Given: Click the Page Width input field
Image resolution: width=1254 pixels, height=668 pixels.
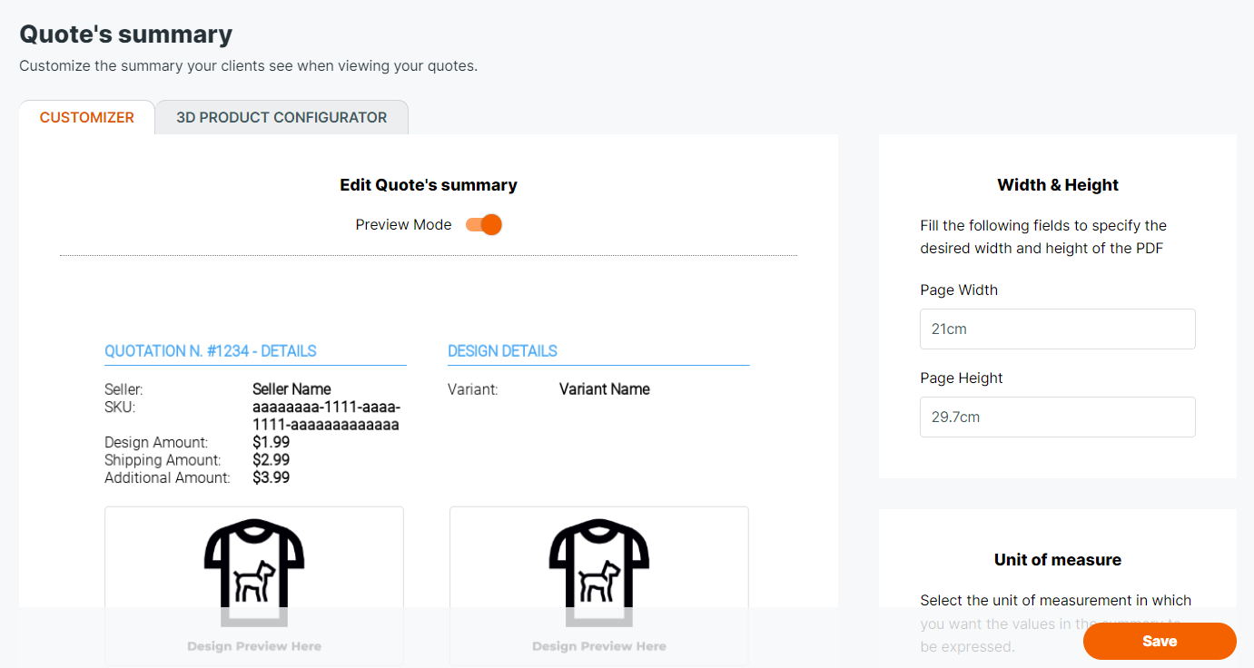Looking at the screenshot, I should [x=1058, y=329].
